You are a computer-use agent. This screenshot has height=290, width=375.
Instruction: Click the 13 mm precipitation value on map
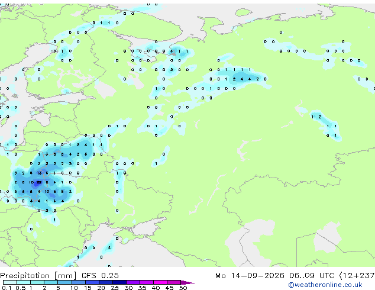pyautogui.click(x=39, y=173)
